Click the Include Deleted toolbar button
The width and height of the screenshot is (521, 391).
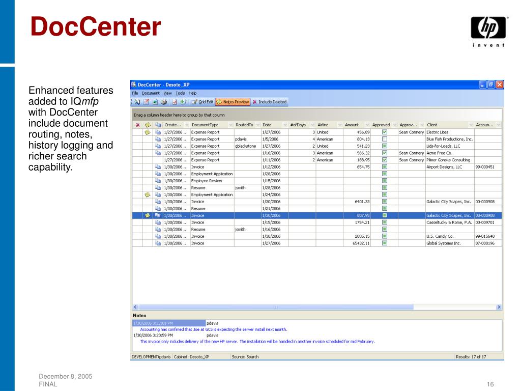[x=270, y=102]
